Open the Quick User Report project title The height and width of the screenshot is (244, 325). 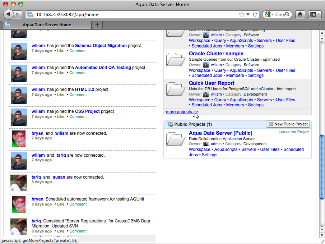(212, 83)
